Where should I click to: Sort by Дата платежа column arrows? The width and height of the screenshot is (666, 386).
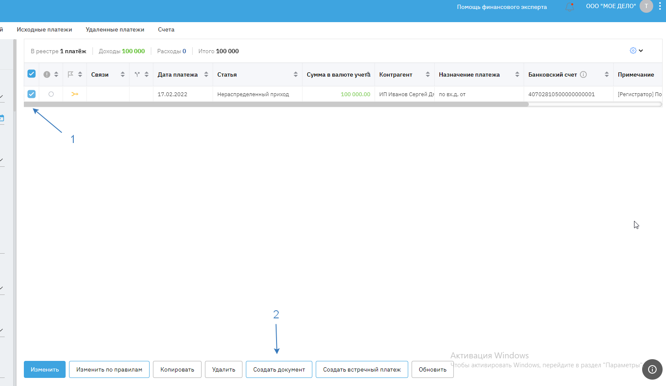[x=206, y=74]
